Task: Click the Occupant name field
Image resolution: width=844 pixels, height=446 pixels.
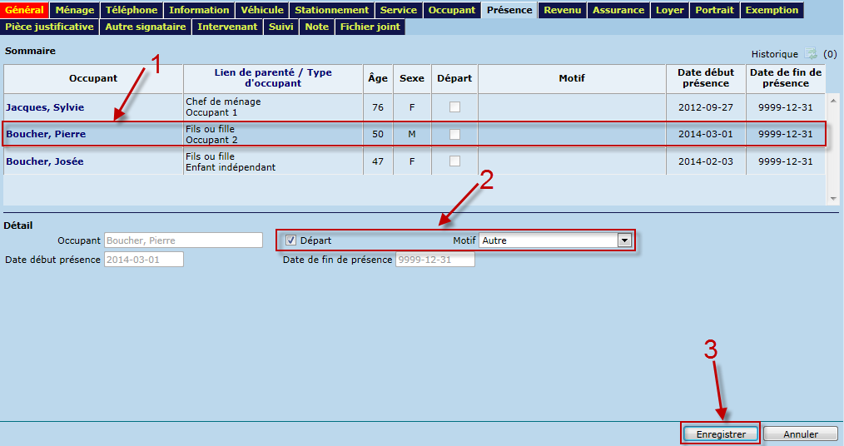Action: 183,240
